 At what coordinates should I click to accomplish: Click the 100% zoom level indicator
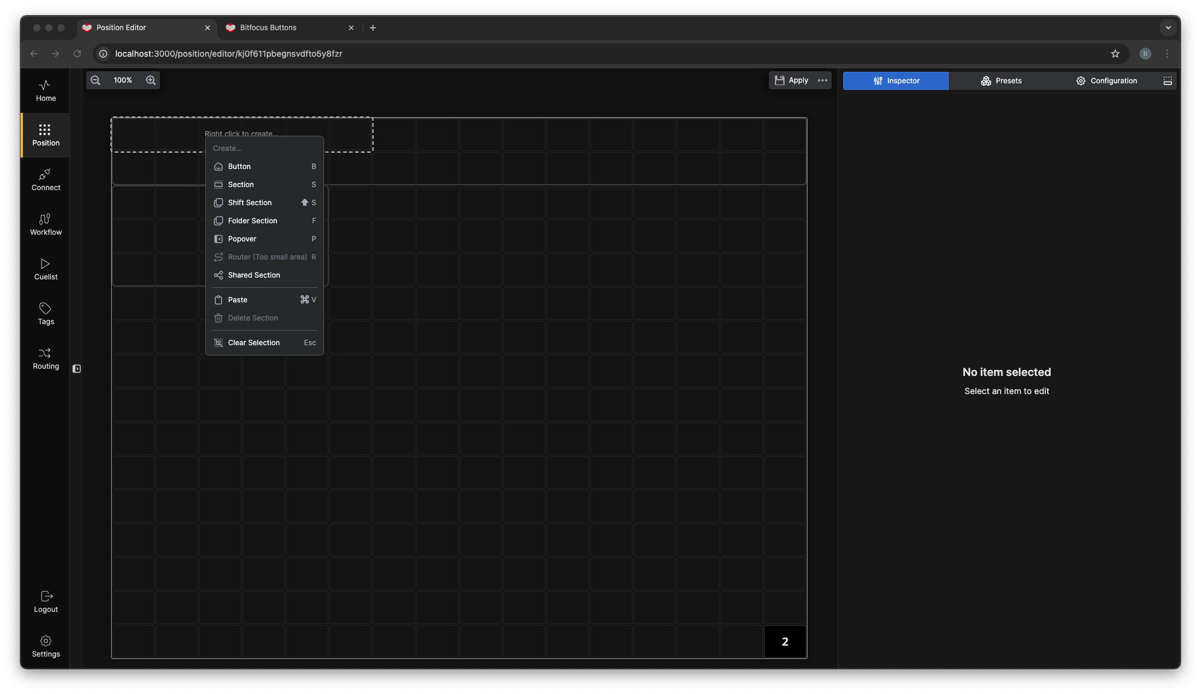coord(123,80)
